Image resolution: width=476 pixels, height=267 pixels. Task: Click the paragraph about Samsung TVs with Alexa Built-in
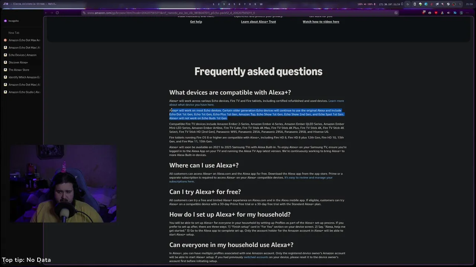[x=258, y=151]
